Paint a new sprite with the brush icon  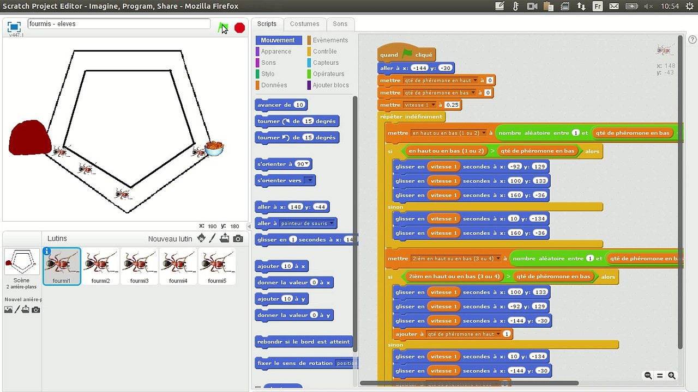tap(213, 238)
